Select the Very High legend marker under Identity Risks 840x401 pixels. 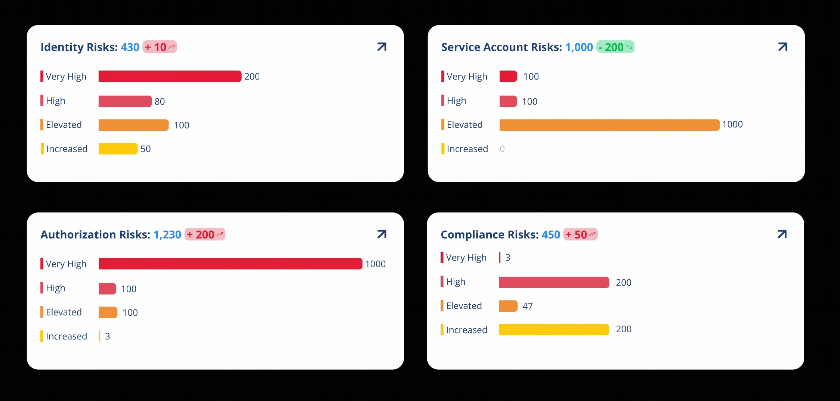pyautogui.click(x=42, y=76)
